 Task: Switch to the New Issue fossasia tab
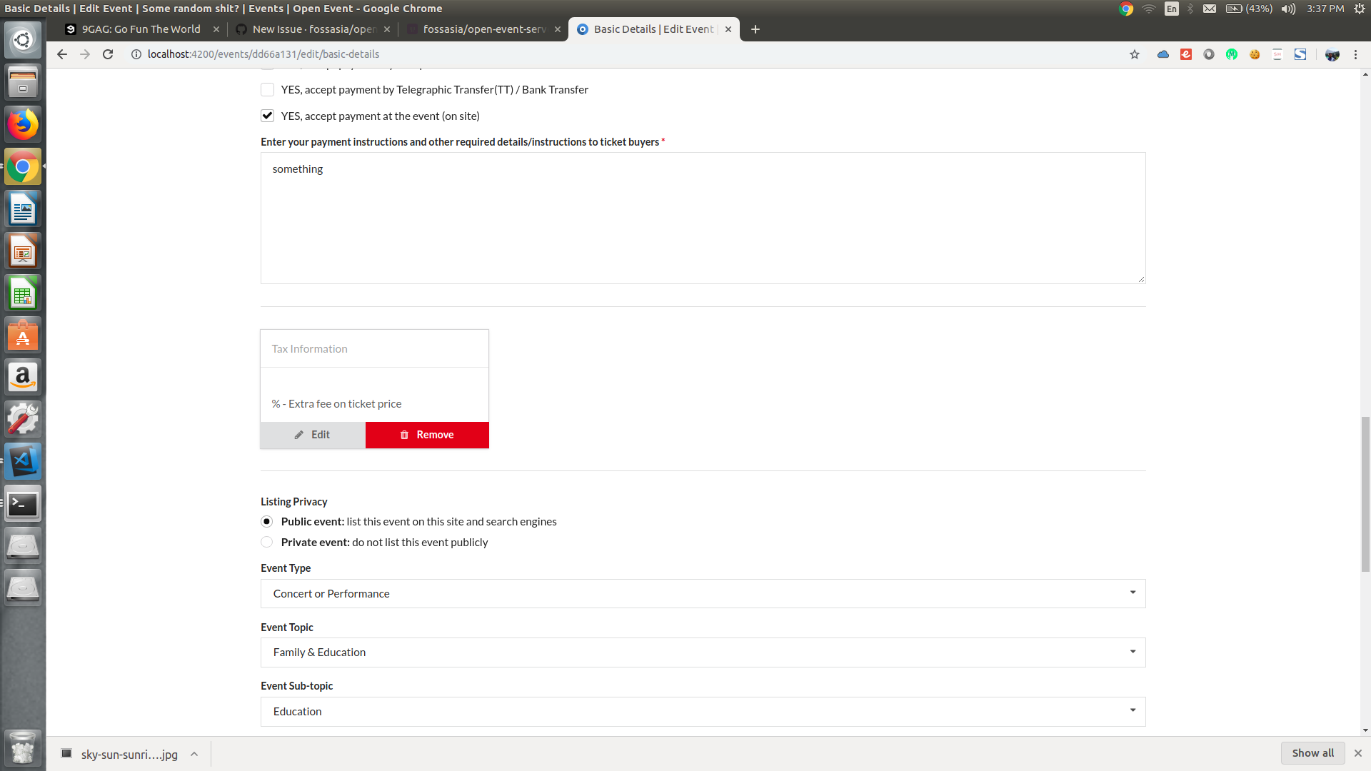pyautogui.click(x=313, y=29)
